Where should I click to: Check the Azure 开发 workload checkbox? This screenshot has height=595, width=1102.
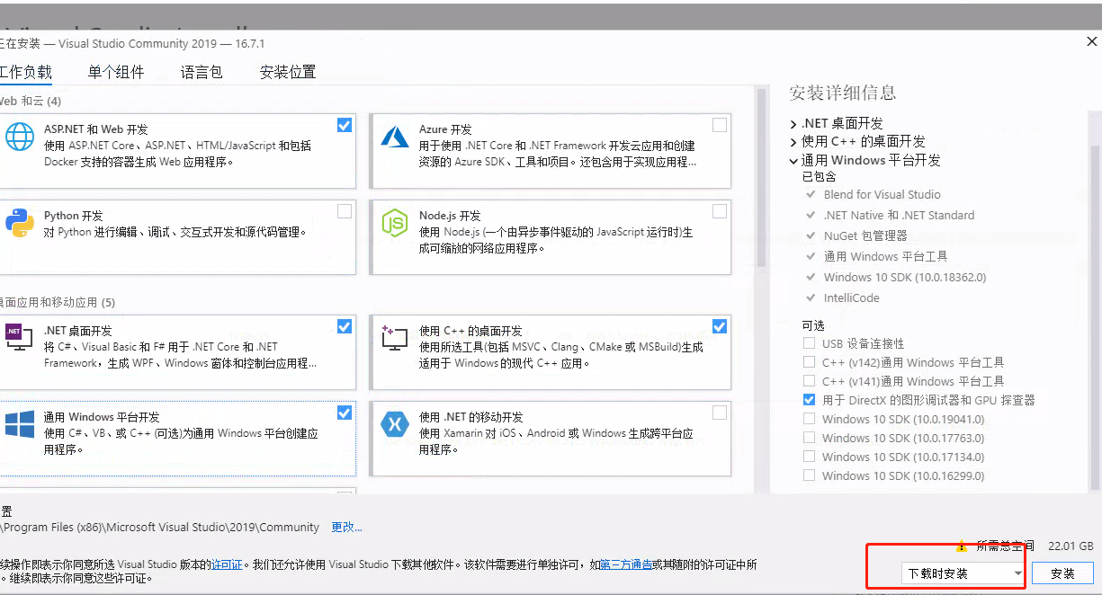point(720,125)
